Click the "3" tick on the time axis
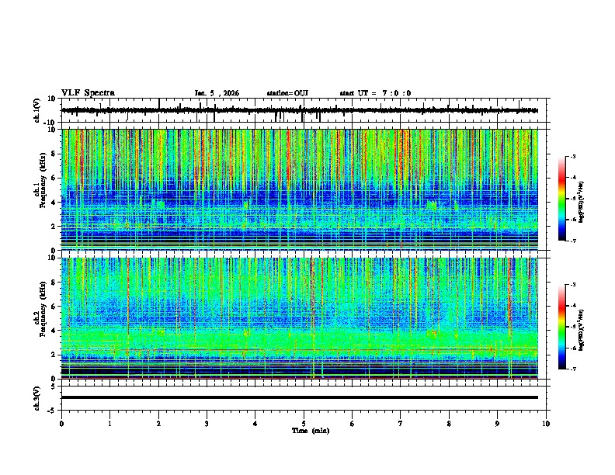This screenshot has height=475, width=615. [207, 424]
